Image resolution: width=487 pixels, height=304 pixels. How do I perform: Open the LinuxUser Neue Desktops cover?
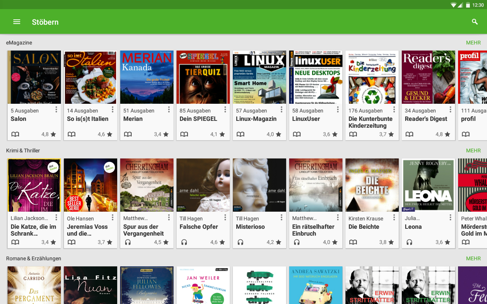pos(316,77)
